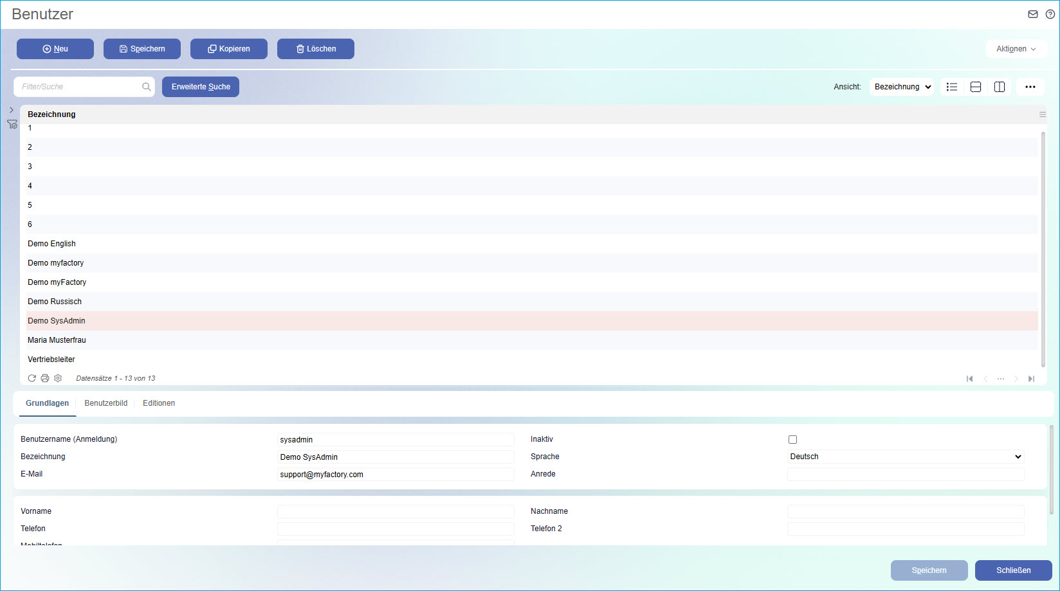Click the "Datensätze 1 - 13 von 13" status text
Image resolution: width=1060 pixels, height=591 pixels.
click(x=116, y=378)
